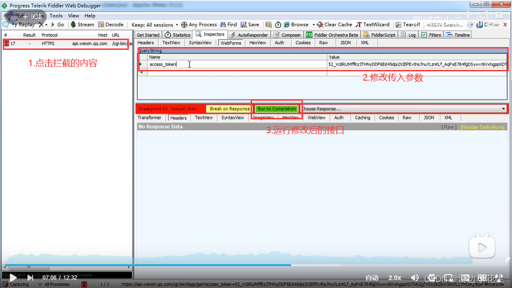This screenshot has height=288, width=512.
Task: Click the Go resume button
Action: [57, 24]
